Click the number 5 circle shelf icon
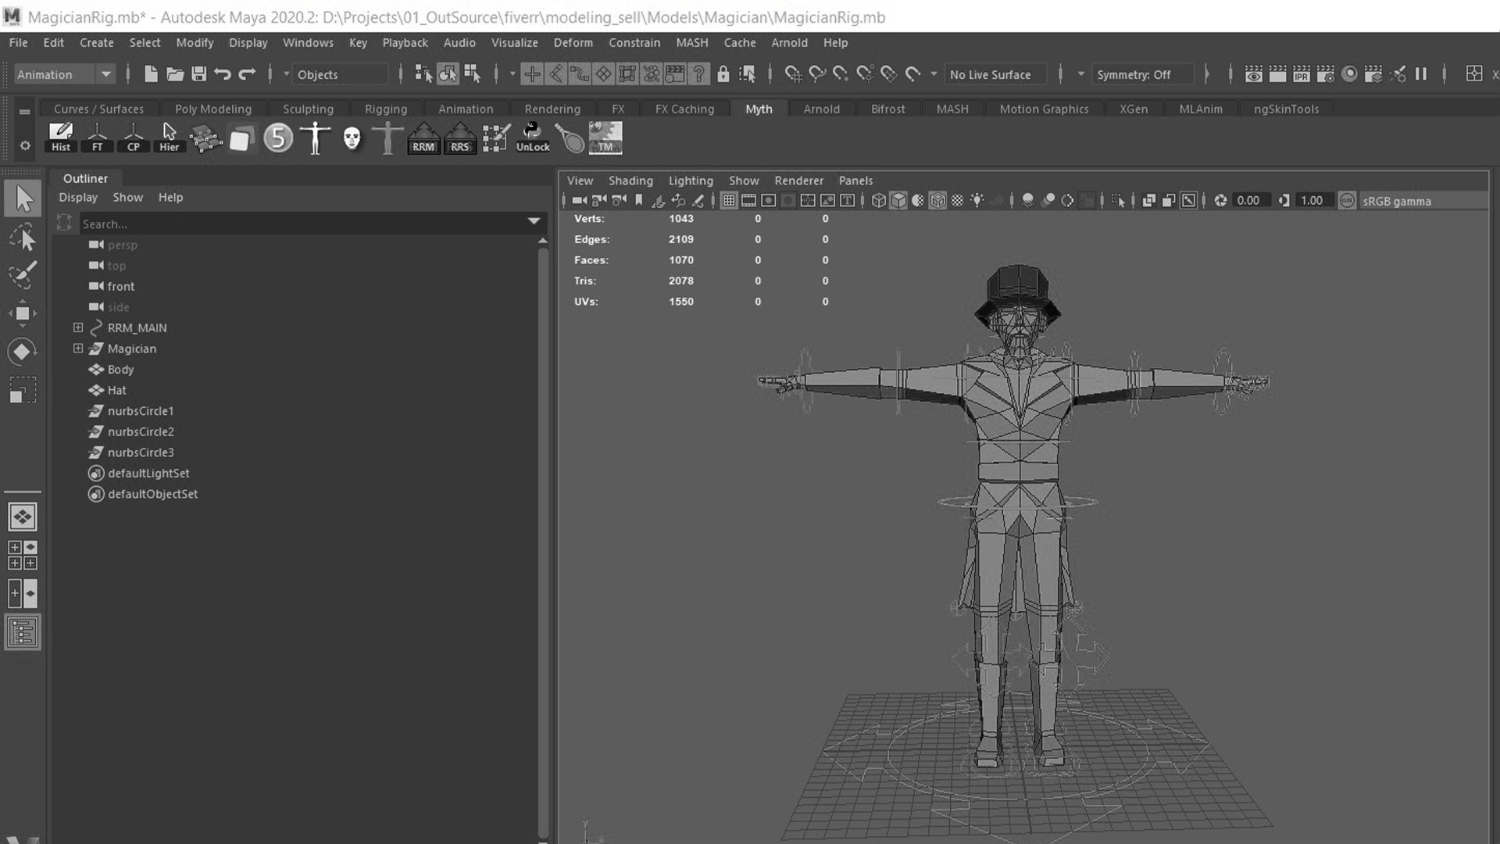This screenshot has width=1500, height=844. tap(278, 138)
